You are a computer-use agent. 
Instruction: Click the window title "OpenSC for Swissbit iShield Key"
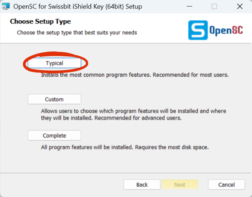[58, 6]
